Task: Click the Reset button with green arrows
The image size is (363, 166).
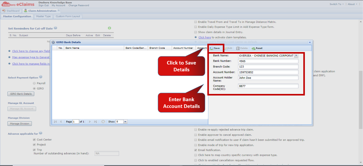Action: click(x=257, y=48)
